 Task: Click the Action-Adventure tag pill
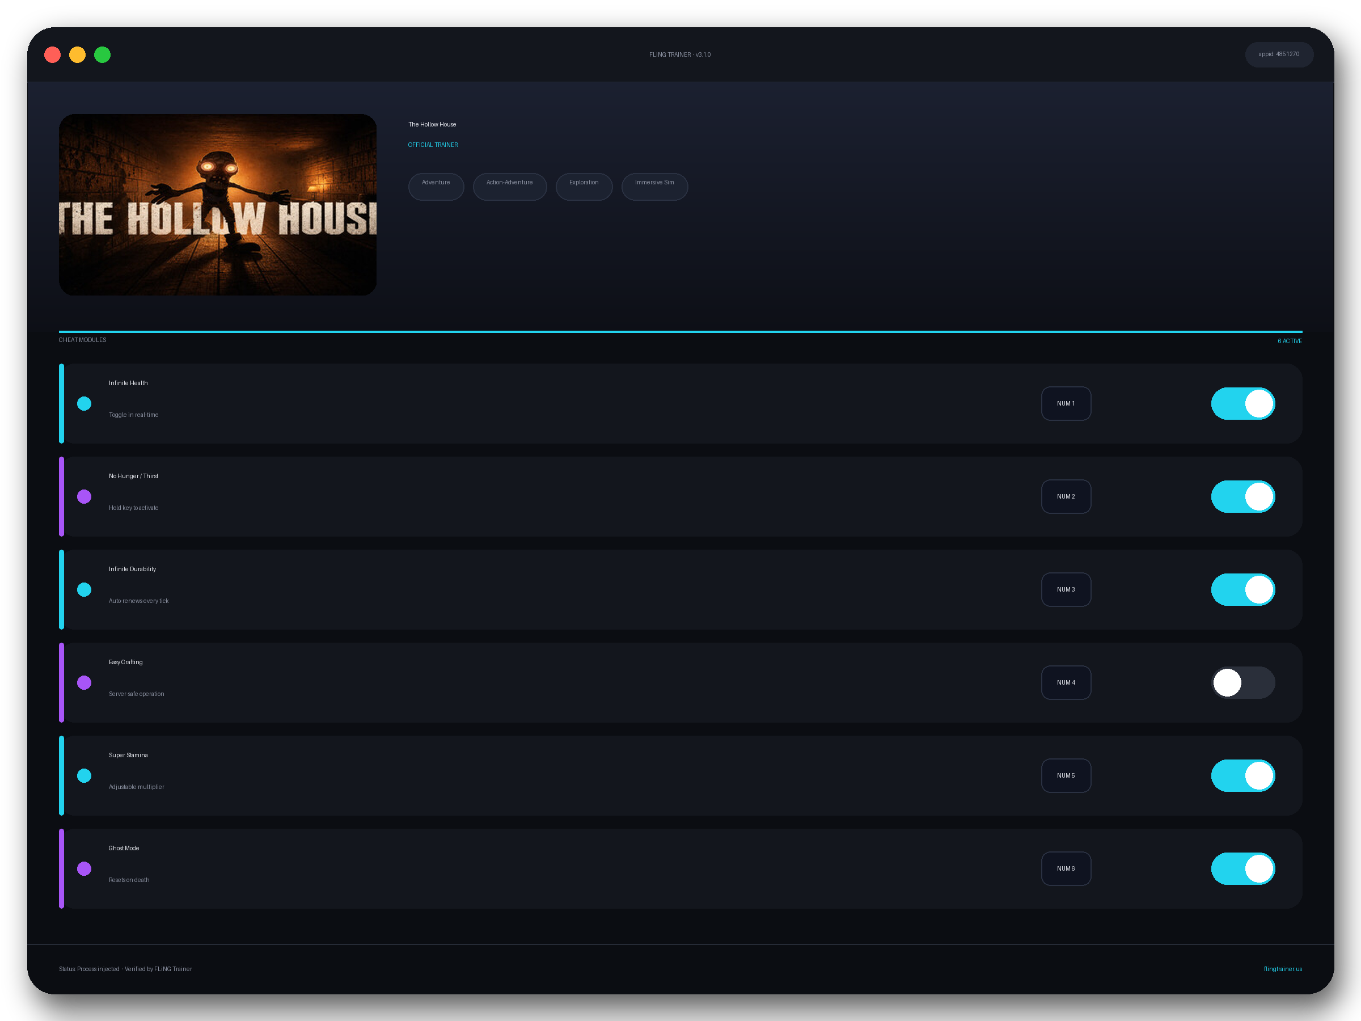coord(509,187)
